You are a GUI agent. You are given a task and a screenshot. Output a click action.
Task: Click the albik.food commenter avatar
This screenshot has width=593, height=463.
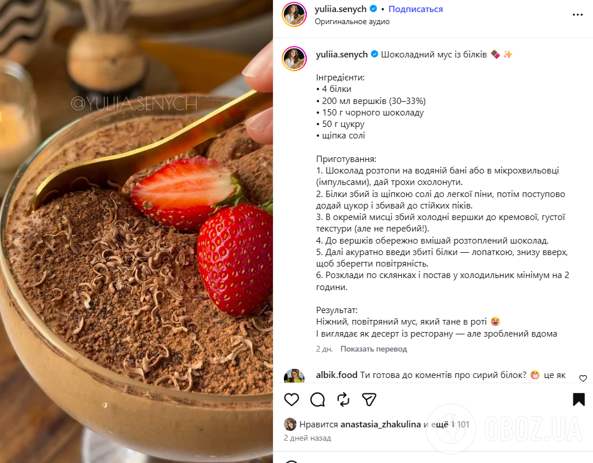click(294, 376)
